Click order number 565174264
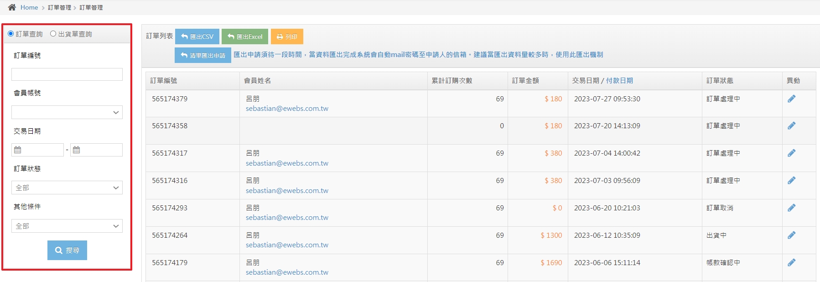 170,235
